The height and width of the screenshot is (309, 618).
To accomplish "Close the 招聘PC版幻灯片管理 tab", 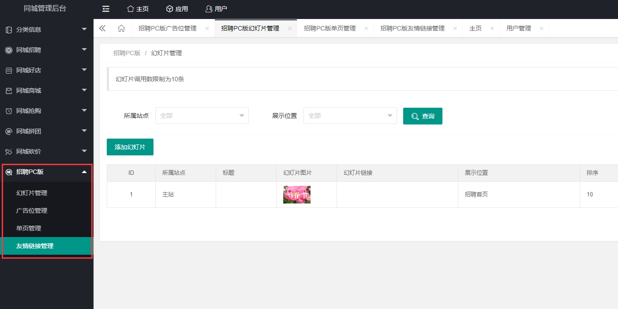I will pyautogui.click(x=289, y=28).
